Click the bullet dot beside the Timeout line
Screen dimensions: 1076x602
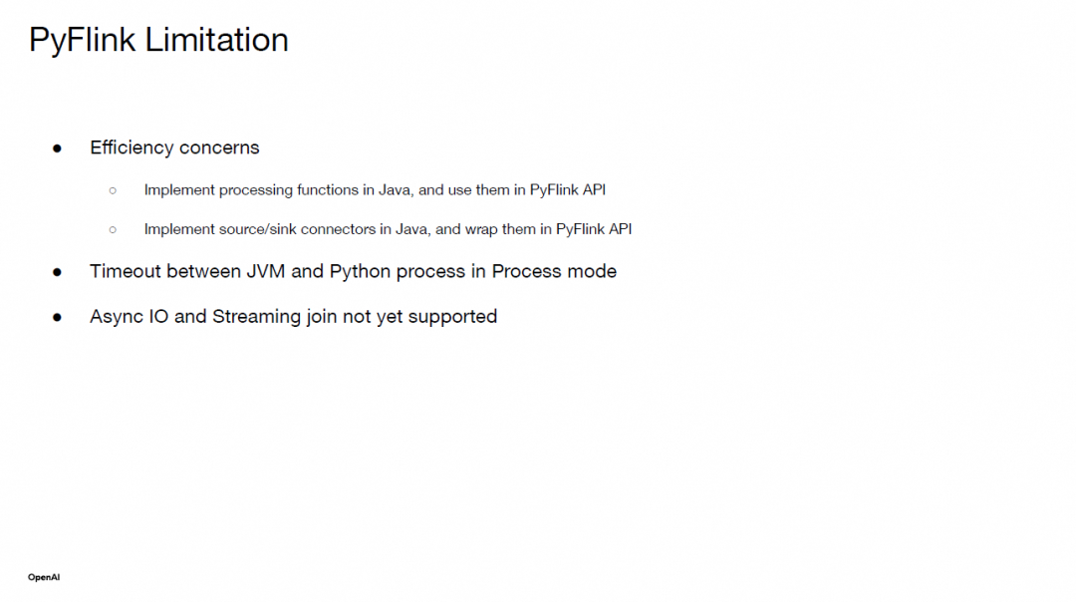click(57, 272)
